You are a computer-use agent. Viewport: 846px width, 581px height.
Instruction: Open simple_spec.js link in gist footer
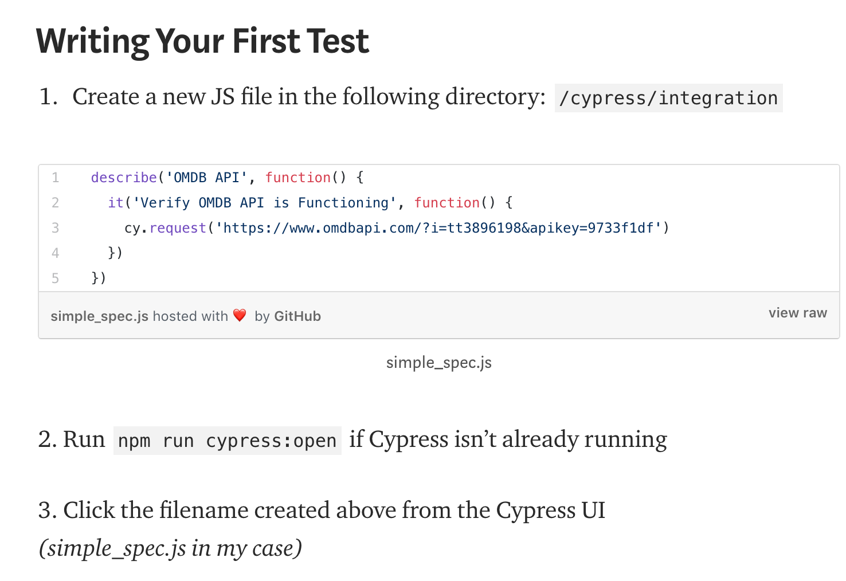click(99, 316)
